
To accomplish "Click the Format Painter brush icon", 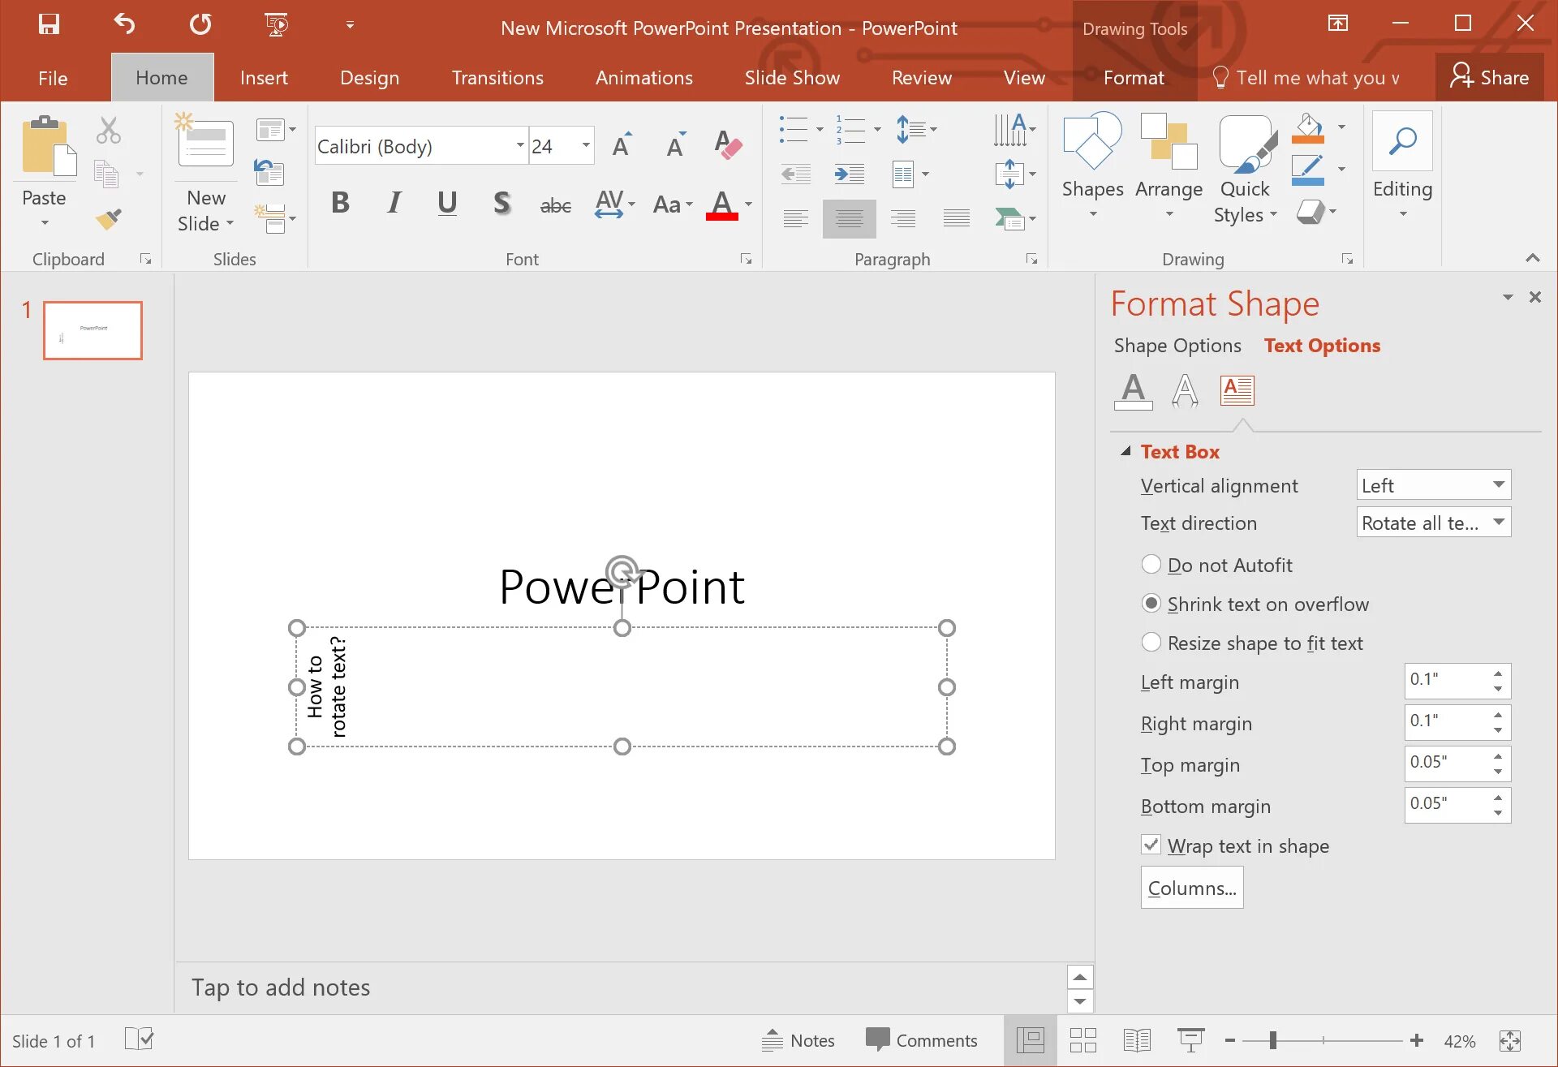I will point(108,219).
